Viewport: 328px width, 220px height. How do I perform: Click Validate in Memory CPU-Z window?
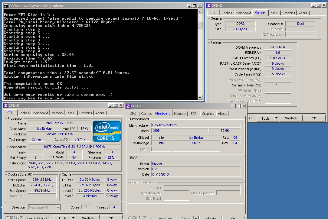click(291, 118)
